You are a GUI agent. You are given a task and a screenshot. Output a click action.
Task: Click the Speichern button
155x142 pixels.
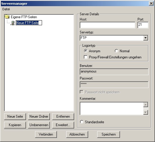(x=109, y=134)
